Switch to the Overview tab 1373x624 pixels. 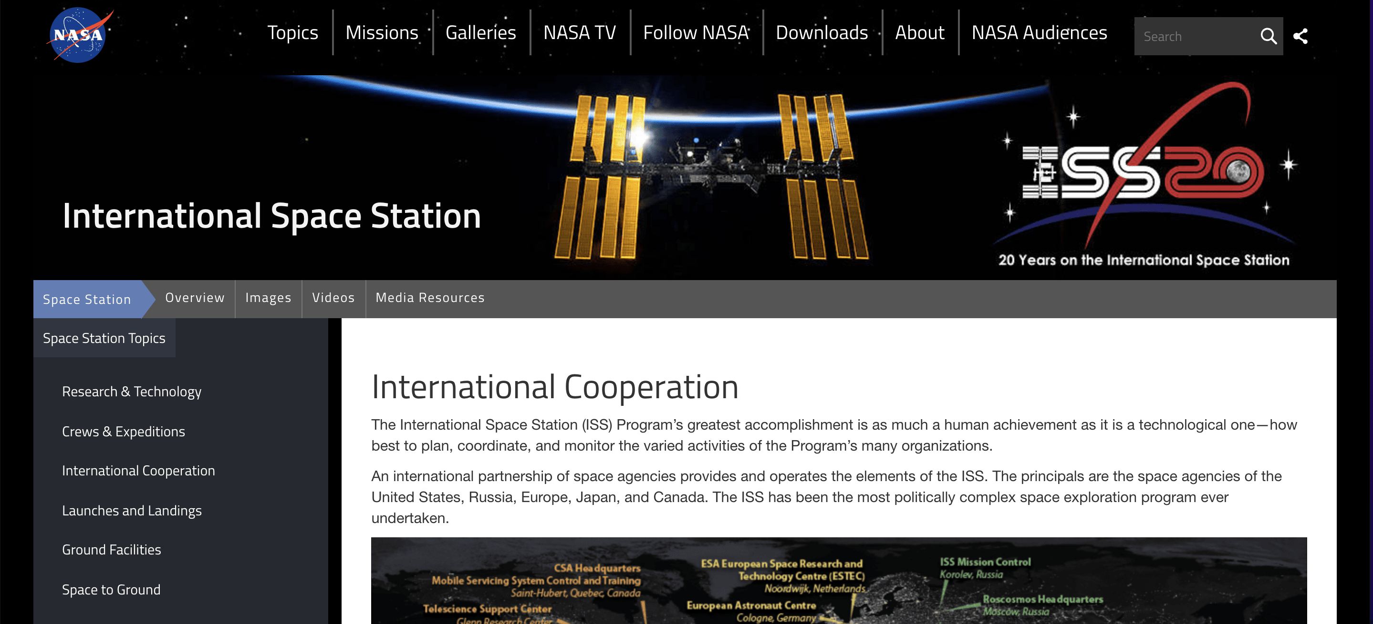[x=195, y=297]
